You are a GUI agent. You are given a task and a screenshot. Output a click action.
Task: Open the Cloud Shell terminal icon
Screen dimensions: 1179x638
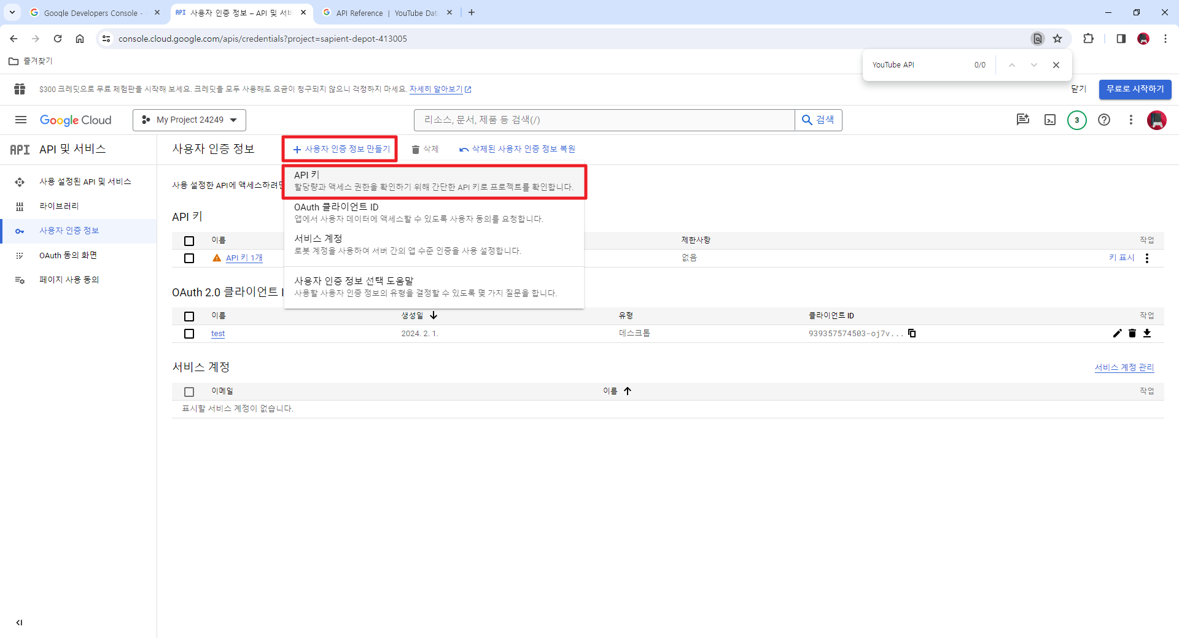pyautogui.click(x=1051, y=120)
